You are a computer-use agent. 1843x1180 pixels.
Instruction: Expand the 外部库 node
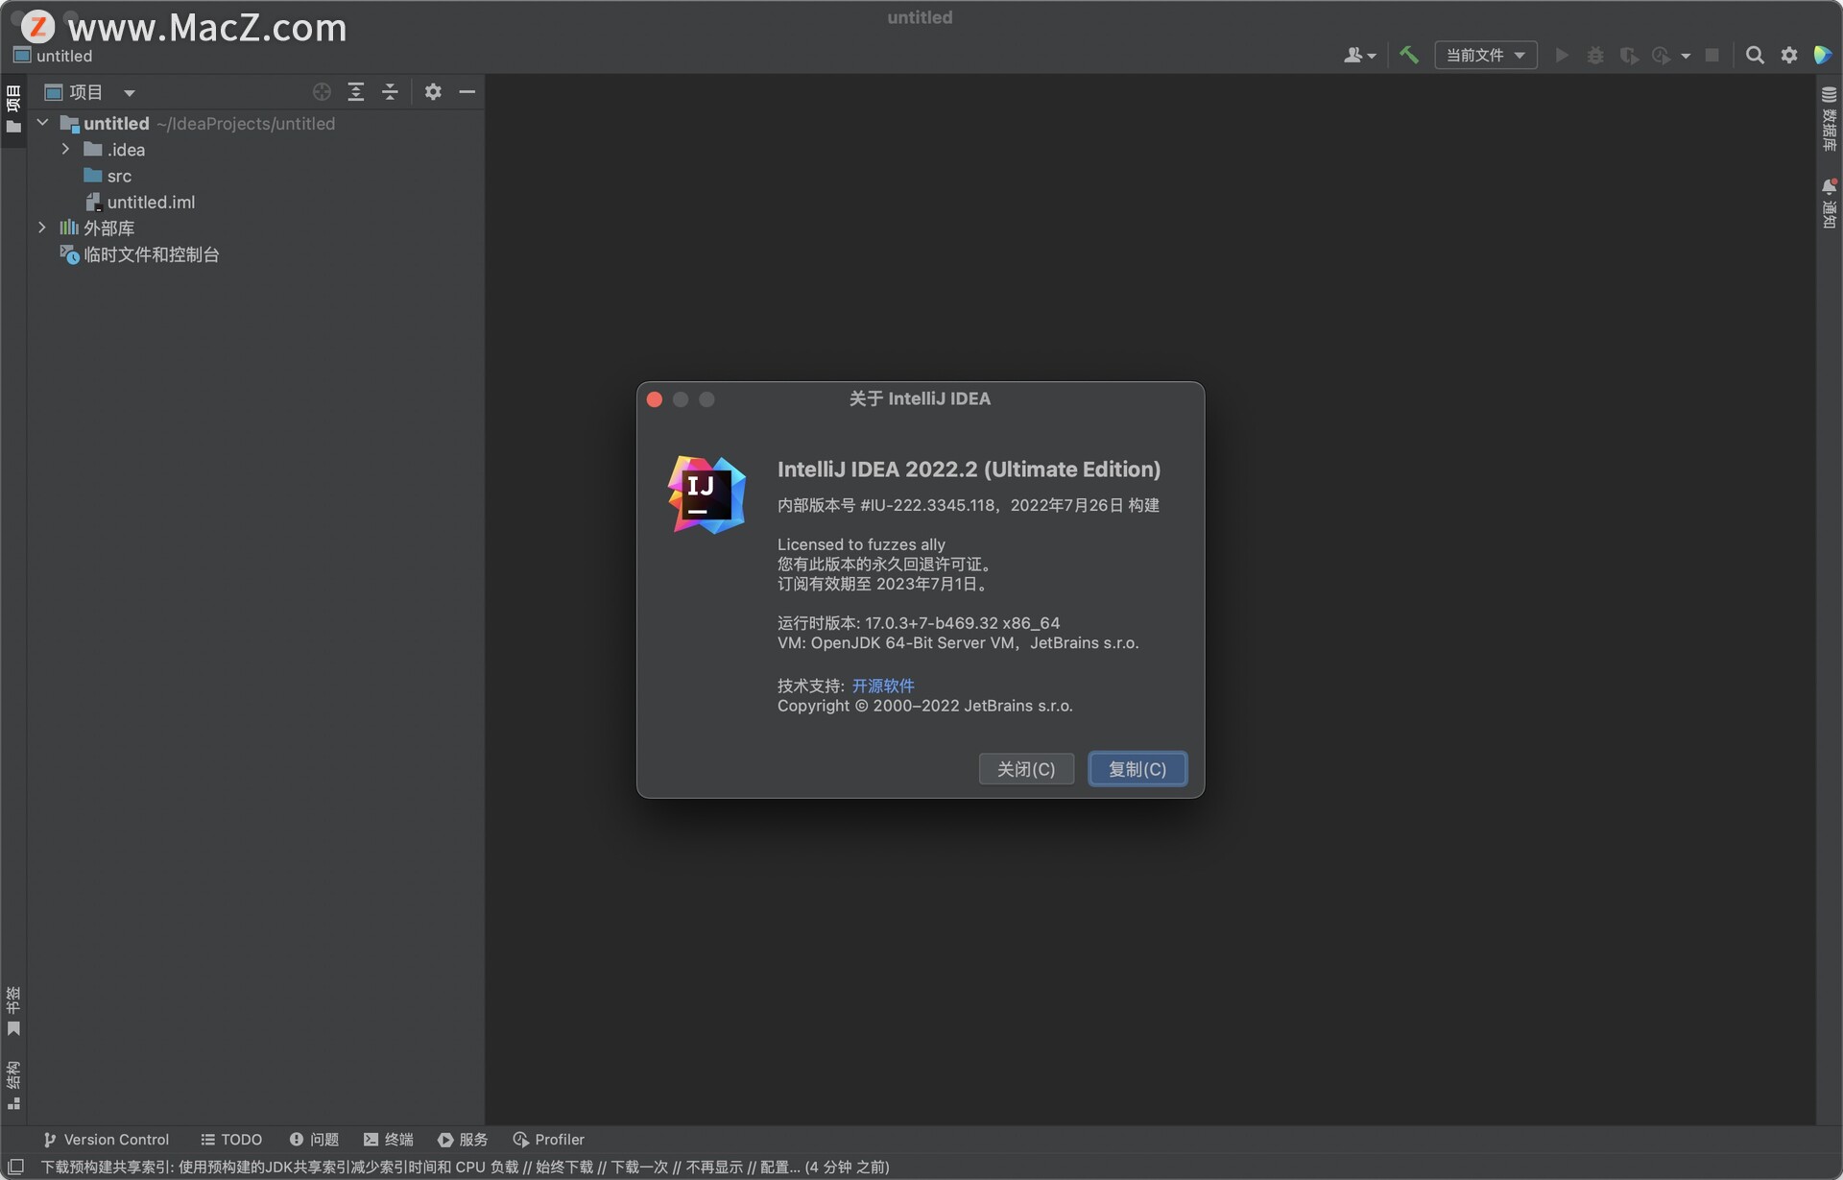[x=41, y=228]
